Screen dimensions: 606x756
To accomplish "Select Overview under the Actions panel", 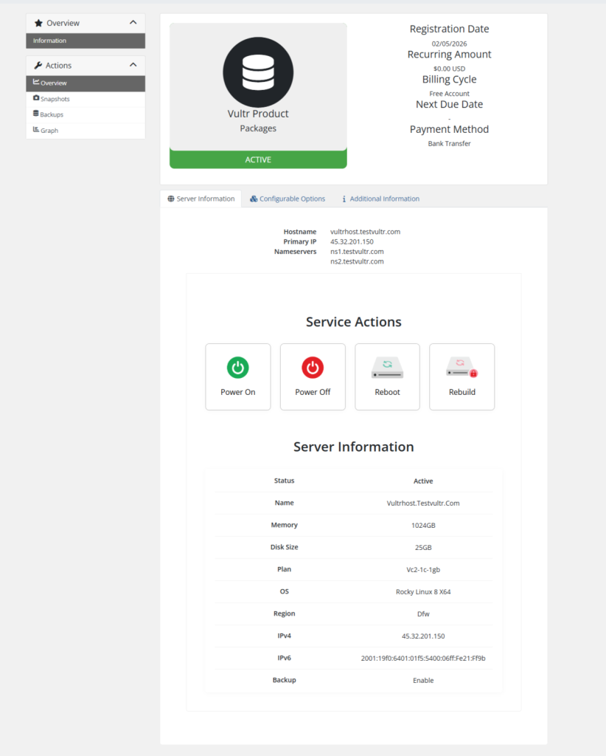I will 86,83.
